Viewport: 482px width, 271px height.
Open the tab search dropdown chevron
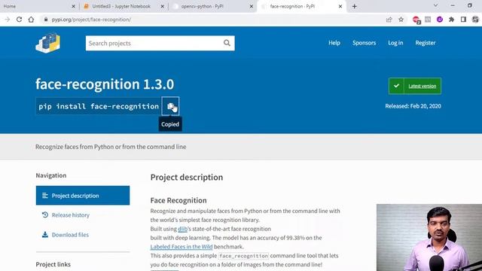(x=435, y=5)
